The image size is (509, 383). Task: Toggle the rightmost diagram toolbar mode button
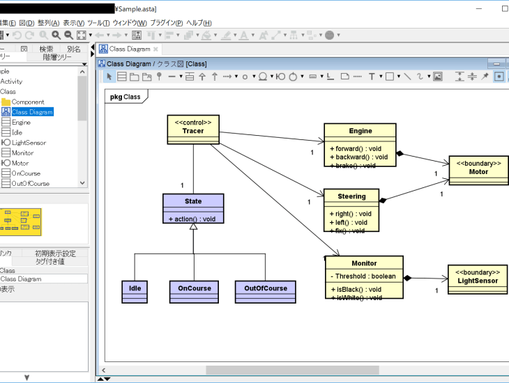click(499, 77)
